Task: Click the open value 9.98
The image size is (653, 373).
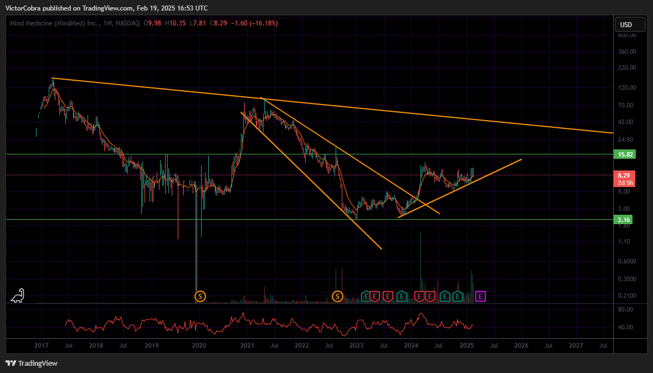Action: click(154, 23)
